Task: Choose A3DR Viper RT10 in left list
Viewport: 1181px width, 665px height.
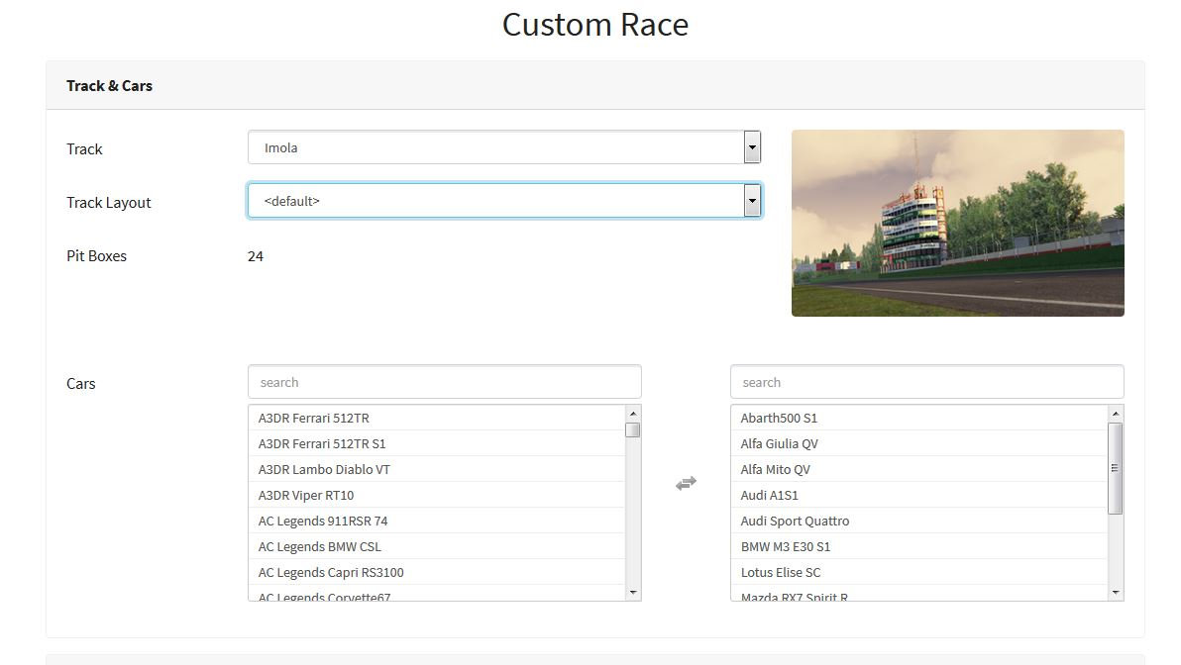Action: point(305,495)
